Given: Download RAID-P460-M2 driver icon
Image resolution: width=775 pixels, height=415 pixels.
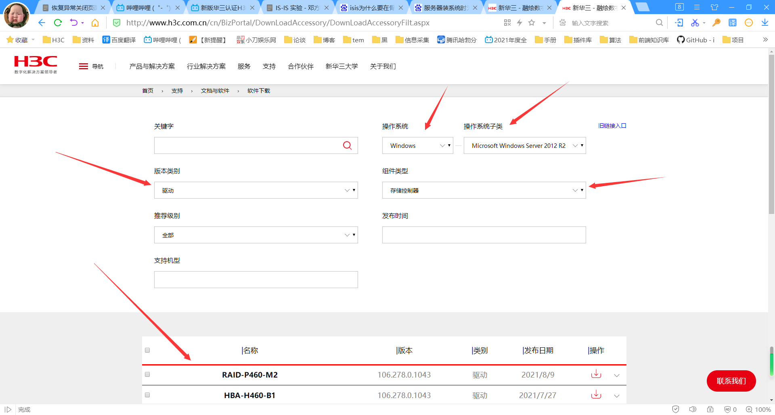Looking at the screenshot, I should [x=596, y=374].
